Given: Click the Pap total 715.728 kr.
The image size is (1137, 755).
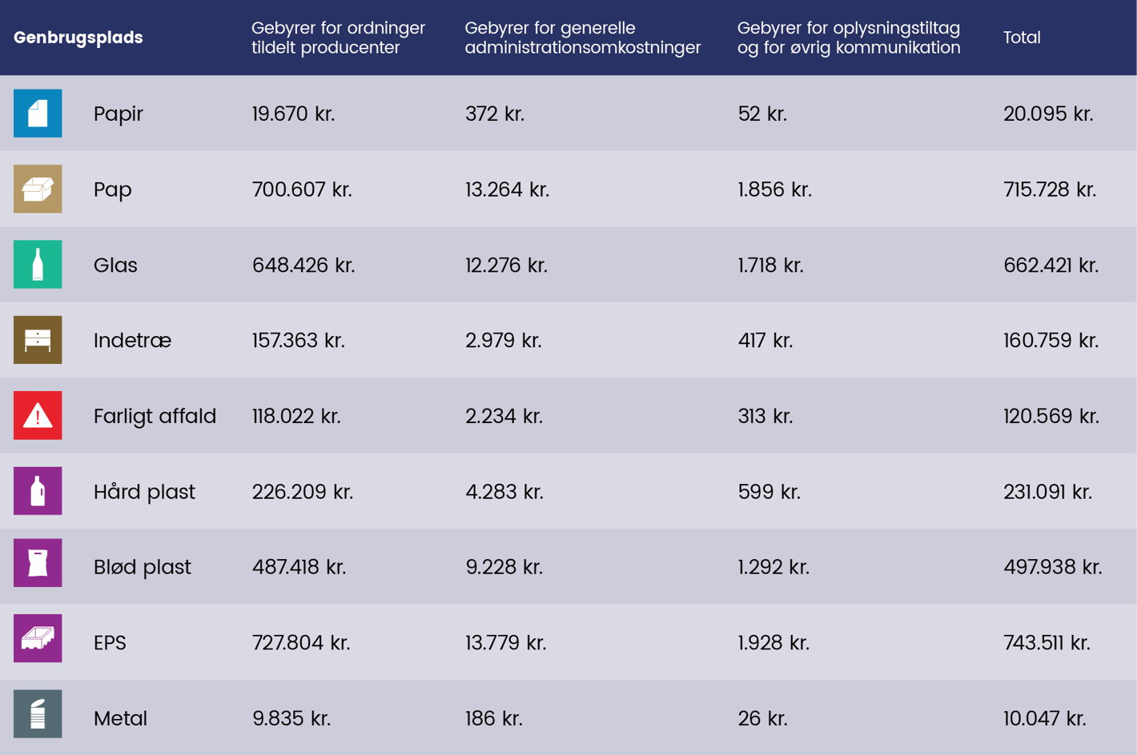Looking at the screenshot, I should coord(1050,190).
